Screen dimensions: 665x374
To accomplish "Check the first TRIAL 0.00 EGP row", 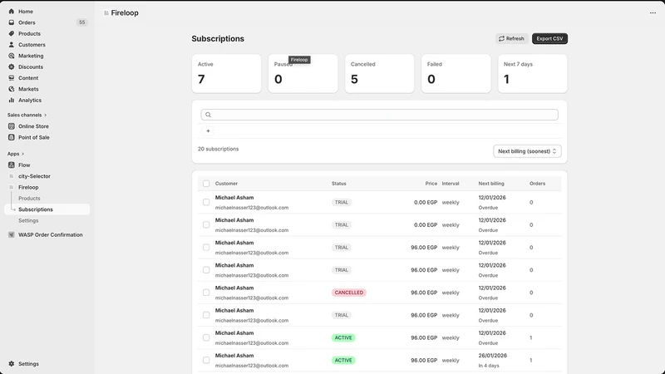I will (206, 202).
